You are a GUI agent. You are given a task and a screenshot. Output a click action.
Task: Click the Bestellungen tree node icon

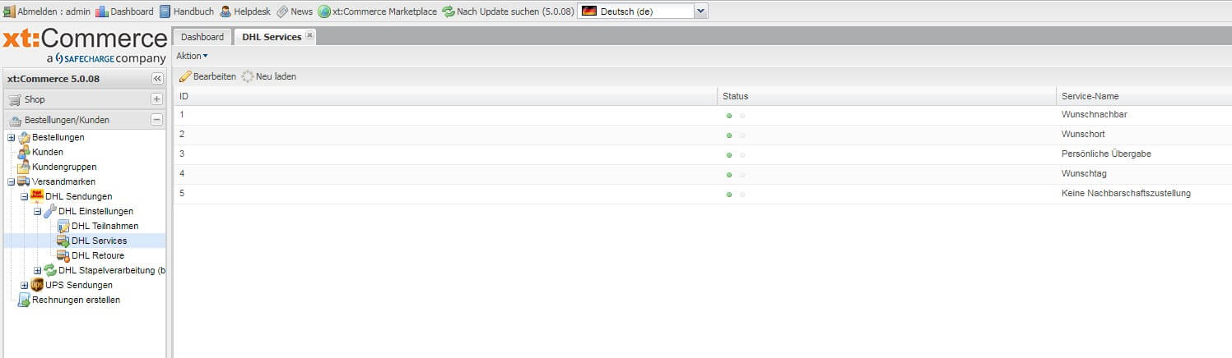pyautogui.click(x=24, y=137)
